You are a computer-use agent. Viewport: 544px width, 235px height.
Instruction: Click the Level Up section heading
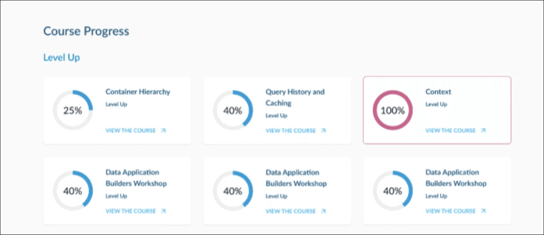click(x=62, y=57)
